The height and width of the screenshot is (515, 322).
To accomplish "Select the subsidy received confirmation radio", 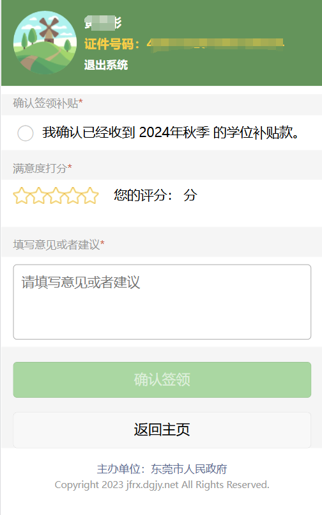I will tap(26, 133).
